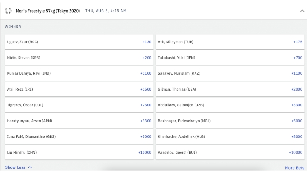Screen dimensions: 307x172
Task: Add Kumar Dahiya, Ravi (IND) bet
Action: click(79, 73)
